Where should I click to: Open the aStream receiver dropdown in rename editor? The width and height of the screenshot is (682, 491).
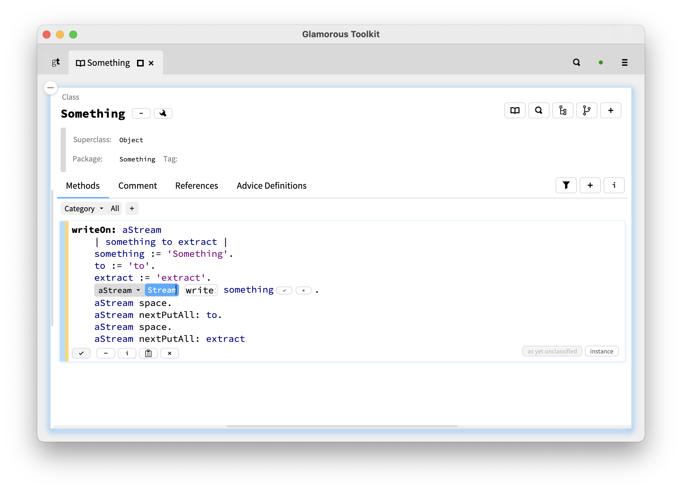pos(119,290)
